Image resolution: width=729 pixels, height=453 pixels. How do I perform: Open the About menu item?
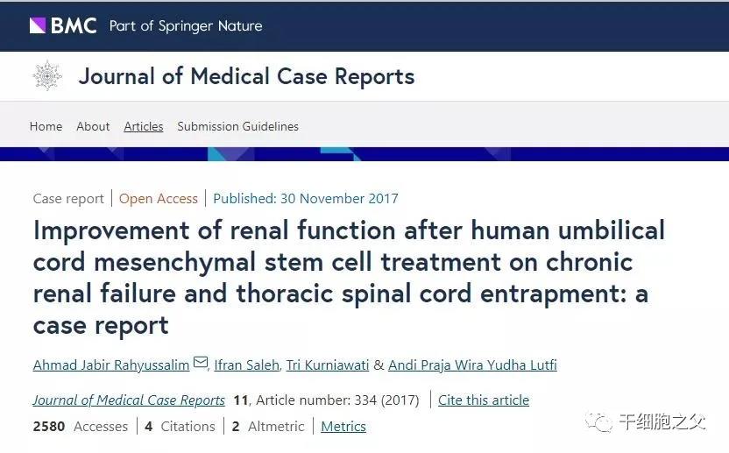click(93, 126)
